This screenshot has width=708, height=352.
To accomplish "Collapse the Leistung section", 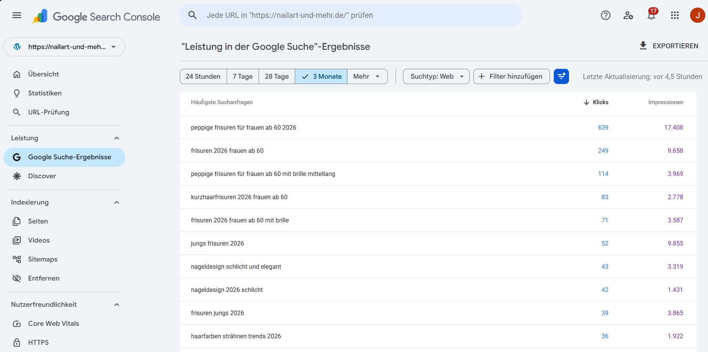I will click(x=117, y=138).
